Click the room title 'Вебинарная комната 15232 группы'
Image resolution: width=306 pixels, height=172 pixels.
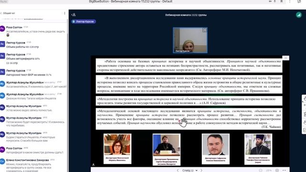coord(186,15)
